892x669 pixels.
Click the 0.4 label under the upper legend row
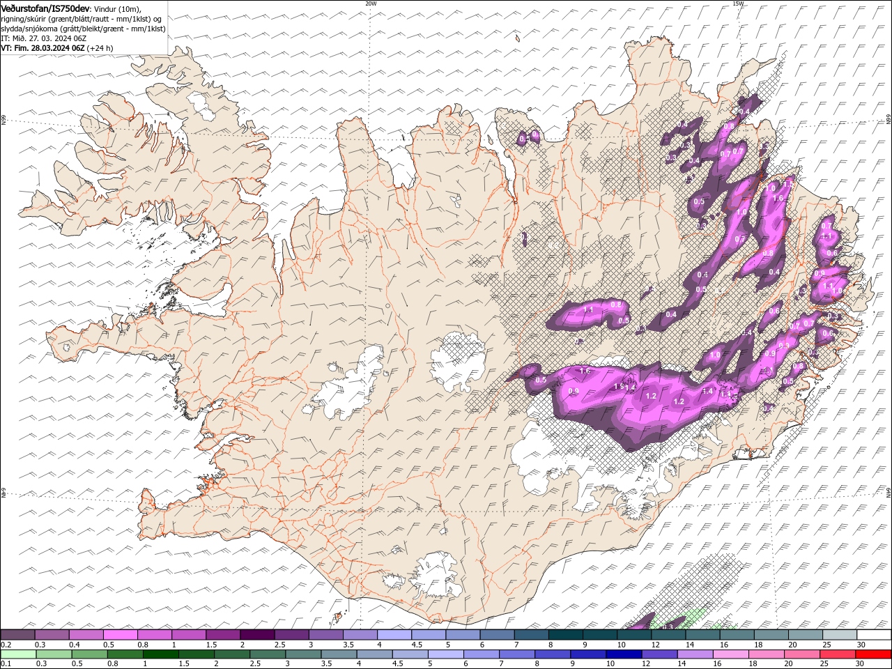74,645
